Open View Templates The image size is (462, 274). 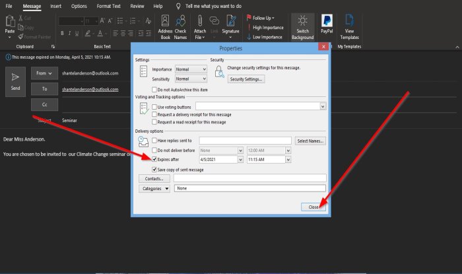tap(349, 27)
